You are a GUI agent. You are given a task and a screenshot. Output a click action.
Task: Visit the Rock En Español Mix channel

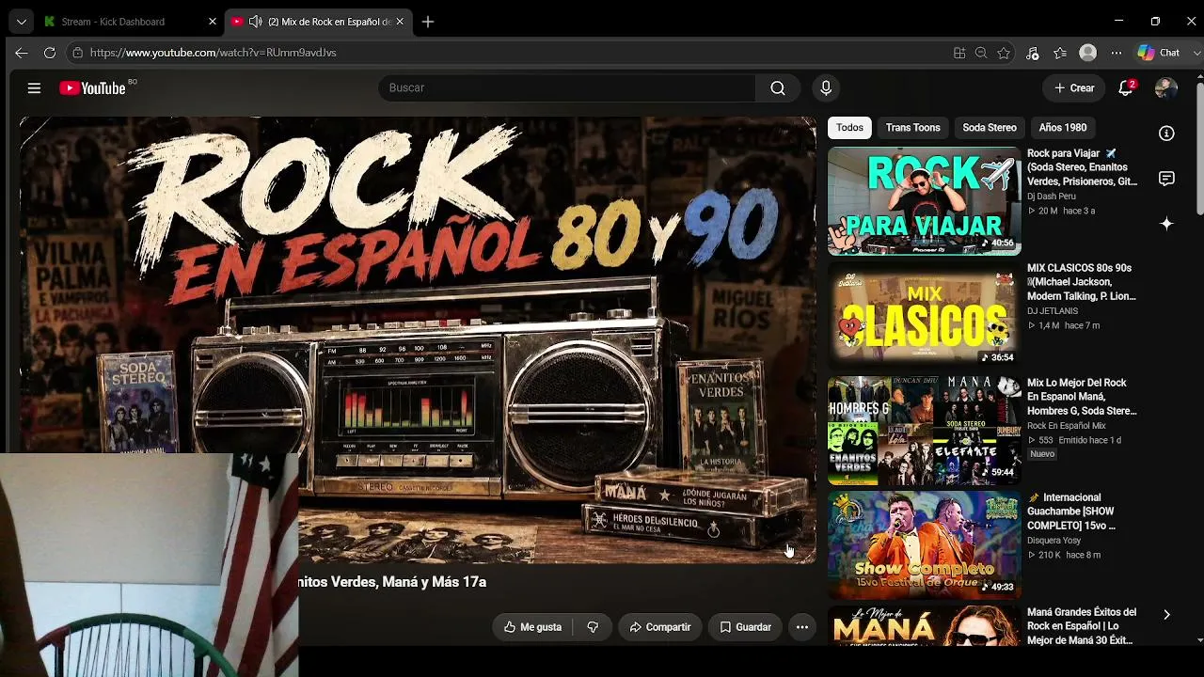pyautogui.click(x=1067, y=426)
